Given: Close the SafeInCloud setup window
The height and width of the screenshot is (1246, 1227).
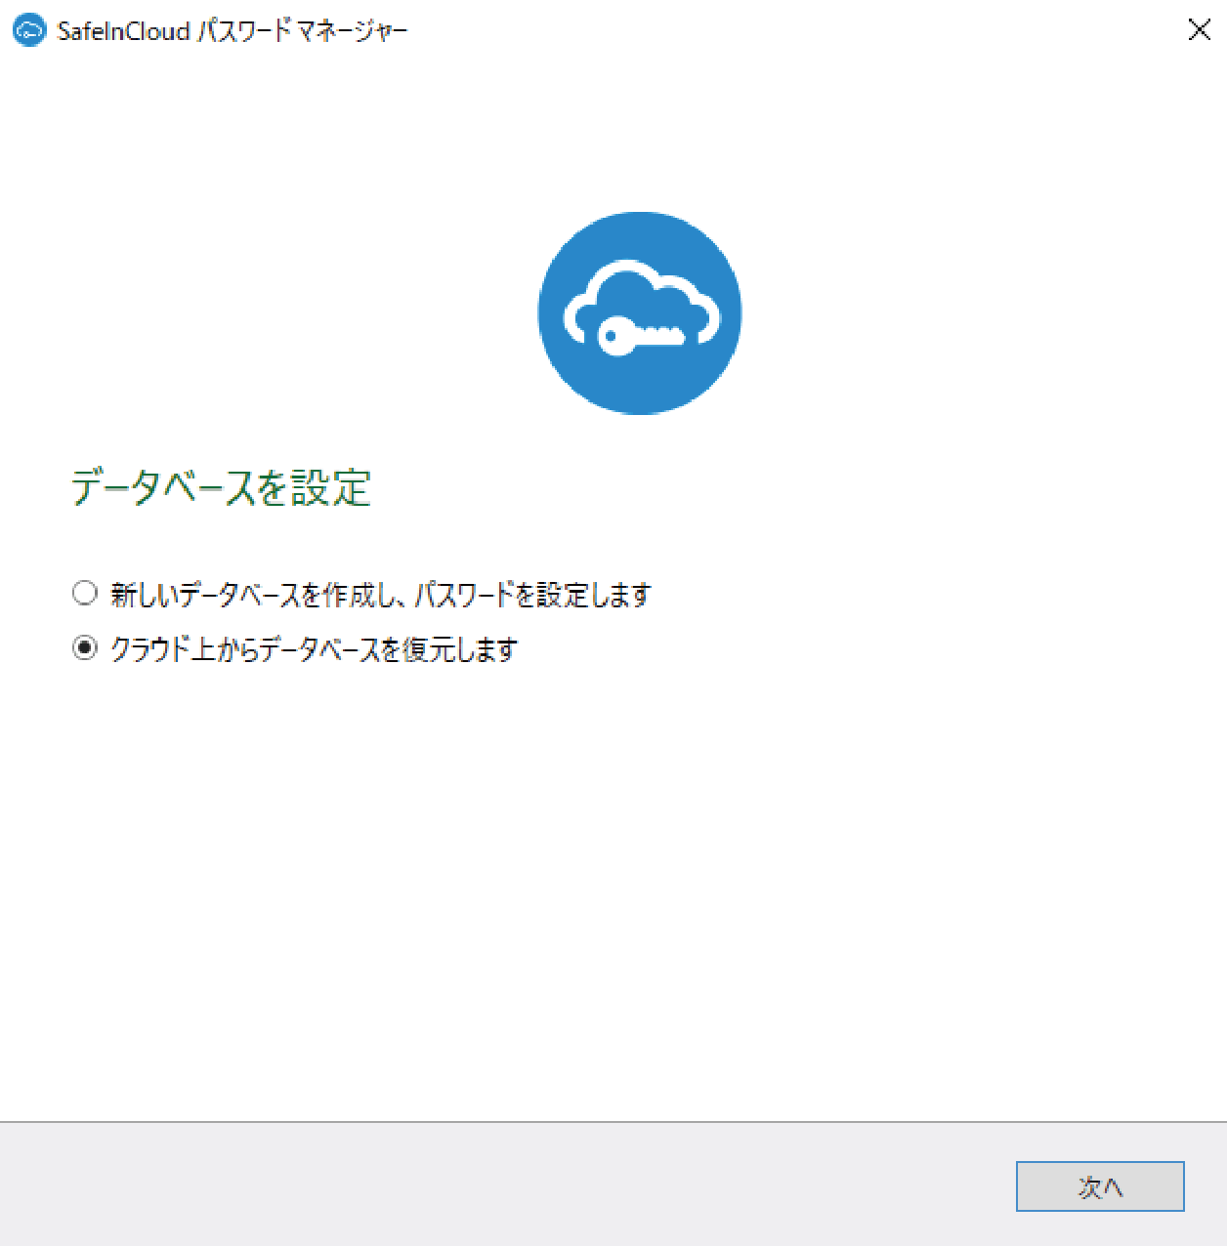Looking at the screenshot, I should (1199, 30).
